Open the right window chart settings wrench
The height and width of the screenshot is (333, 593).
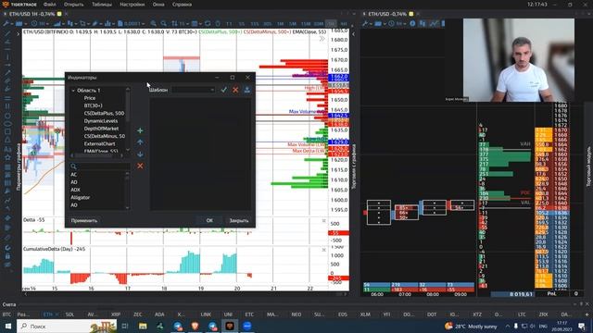click(366, 23)
